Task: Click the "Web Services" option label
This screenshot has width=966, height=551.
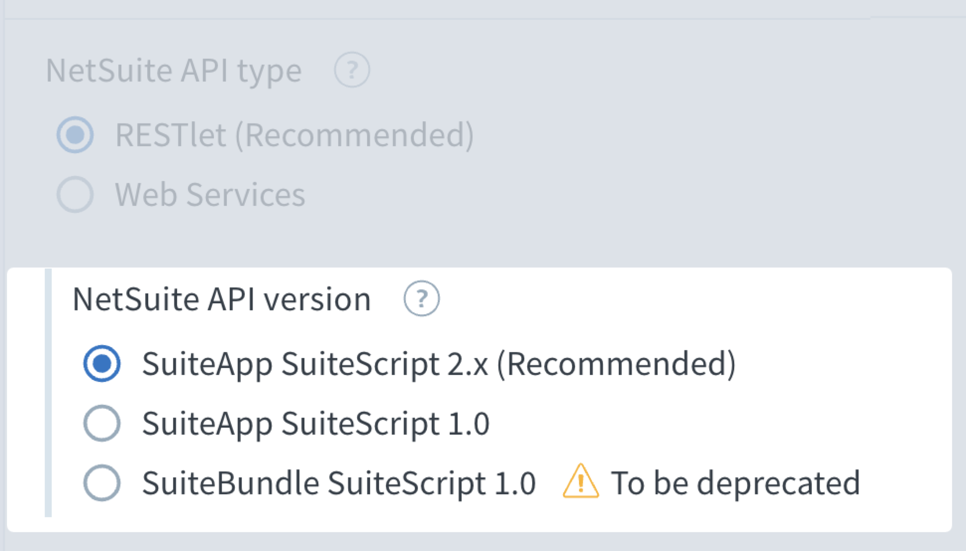Action: [210, 194]
